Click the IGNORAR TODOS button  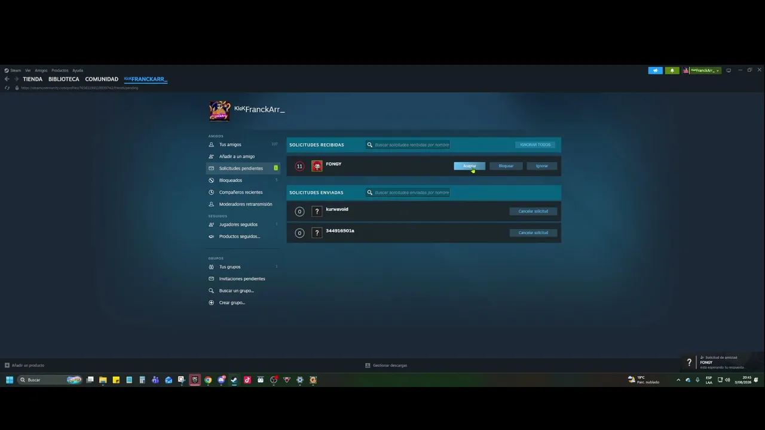coord(535,145)
